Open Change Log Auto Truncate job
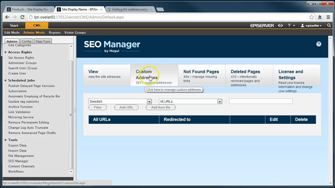Viewport: 335px width, 188px height. pyautogui.click(x=28, y=128)
